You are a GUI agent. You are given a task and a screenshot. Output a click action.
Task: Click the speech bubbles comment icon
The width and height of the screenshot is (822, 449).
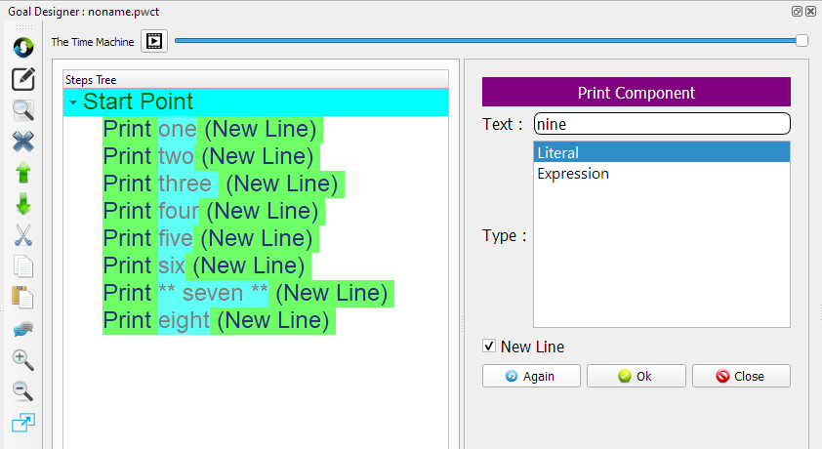(x=23, y=329)
